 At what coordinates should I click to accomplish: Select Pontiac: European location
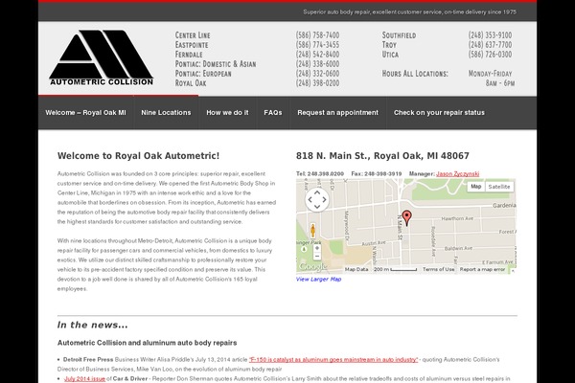click(203, 74)
